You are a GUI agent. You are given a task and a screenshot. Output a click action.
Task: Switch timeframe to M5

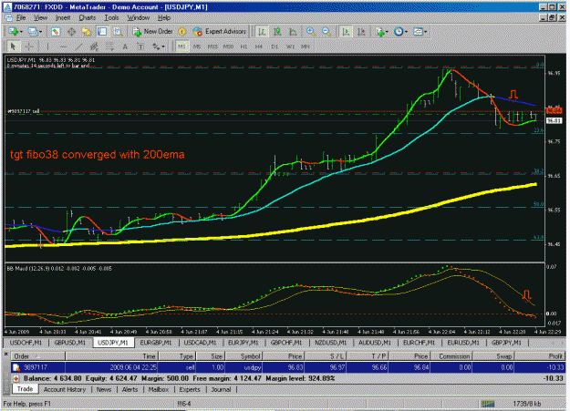click(197, 46)
